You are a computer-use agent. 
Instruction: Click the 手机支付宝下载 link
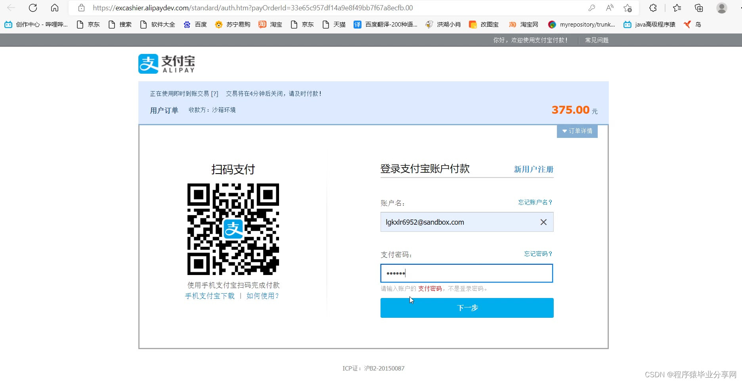click(x=210, y=296)
